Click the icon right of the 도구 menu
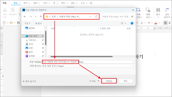172x97 pixels. (x=91, y=3)
